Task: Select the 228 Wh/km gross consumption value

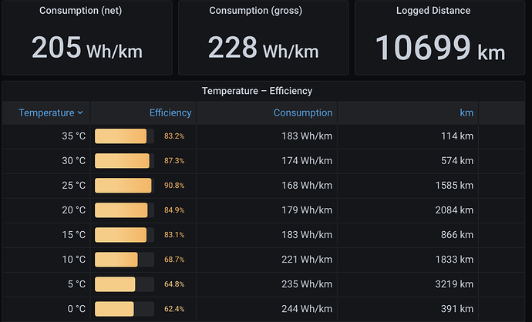Action: tap(263, 48)
